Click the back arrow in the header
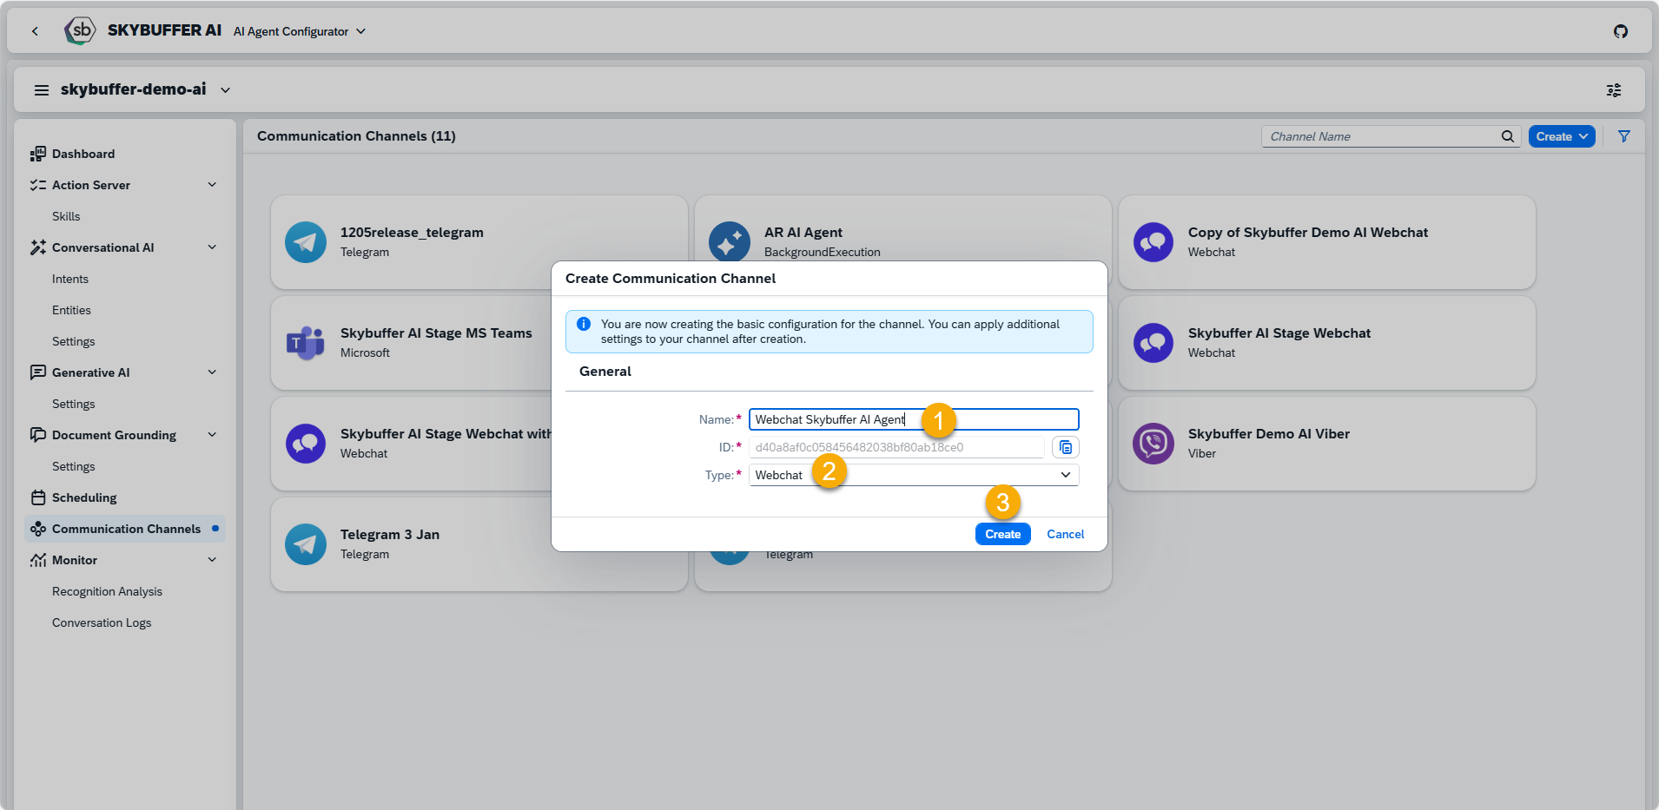 point(35,31)
